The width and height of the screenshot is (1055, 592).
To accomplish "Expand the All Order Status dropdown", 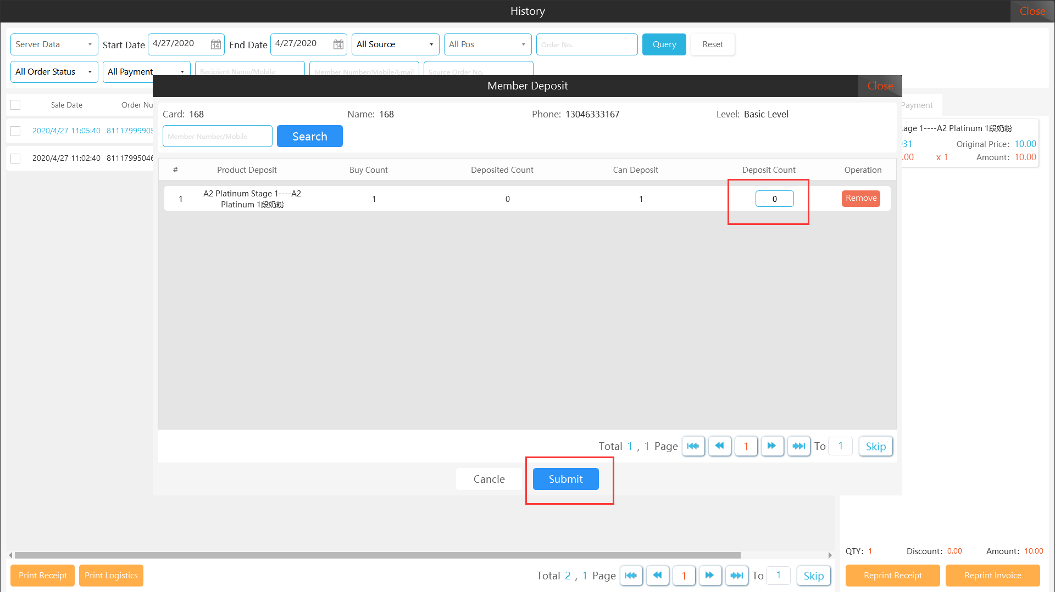I will point(54,72).
